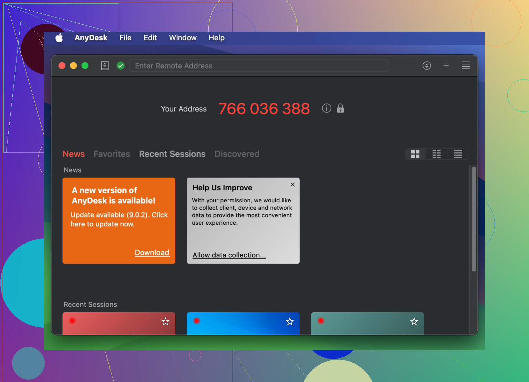Screen dimensions: 529x382
Task: Favorite the blue recent session
Action: click(x=290, y=321)
